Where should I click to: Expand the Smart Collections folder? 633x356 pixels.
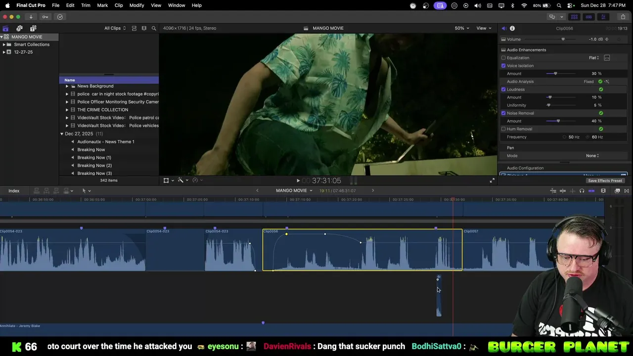tap(4, 44)
